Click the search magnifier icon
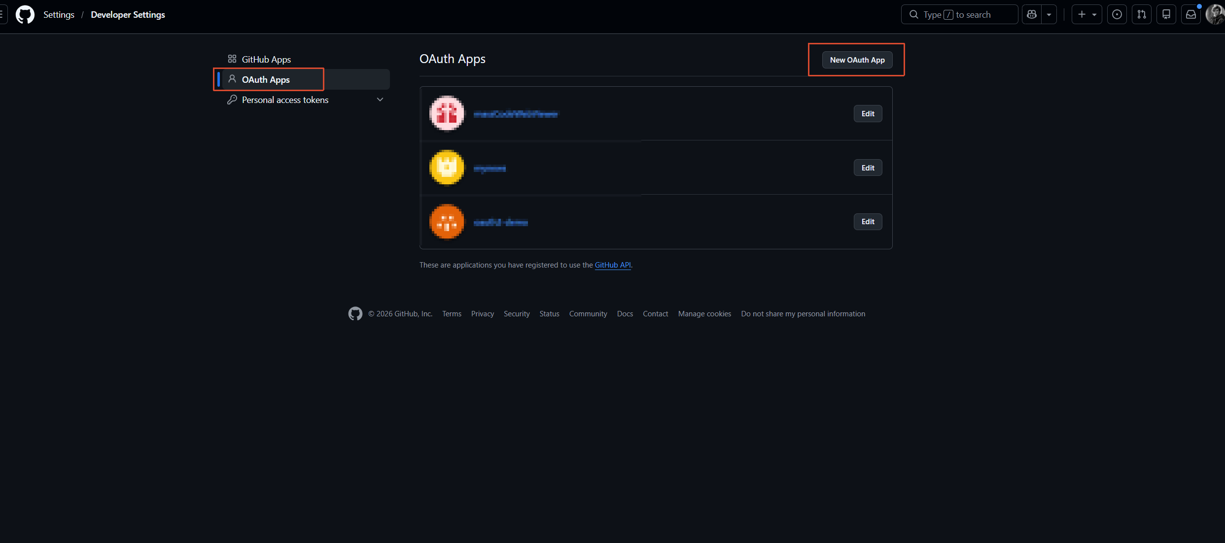 click(x=913, y=15)
